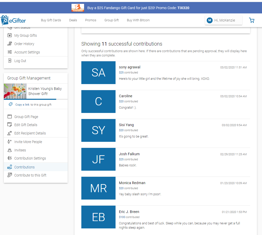The height and width of the screenshot is (235, 262).
Task: Click the JF avatar tile
Action: [98, 159]
